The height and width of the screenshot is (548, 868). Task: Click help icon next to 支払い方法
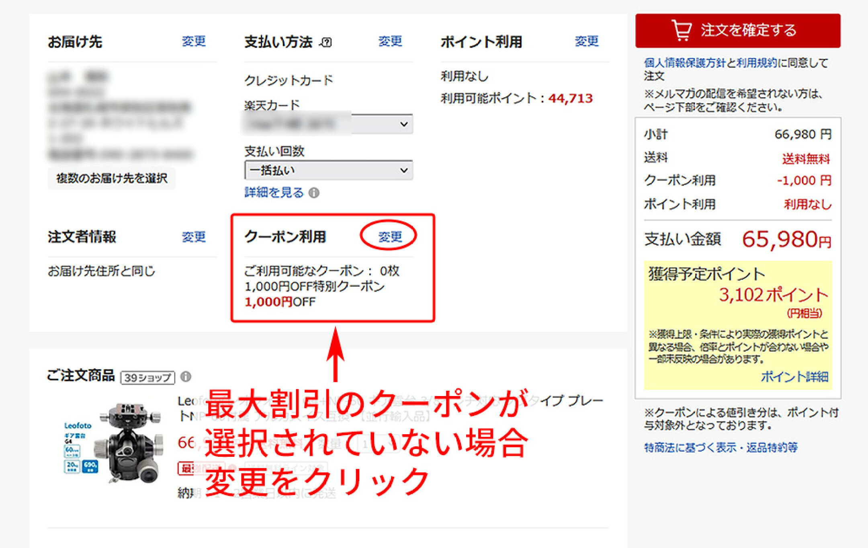326,42
